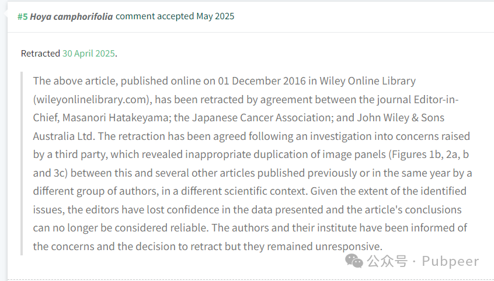This screenshot has height=281, width=494.
Task: Click the 30 April 2025 retraction link
Action: click(89, 54)
